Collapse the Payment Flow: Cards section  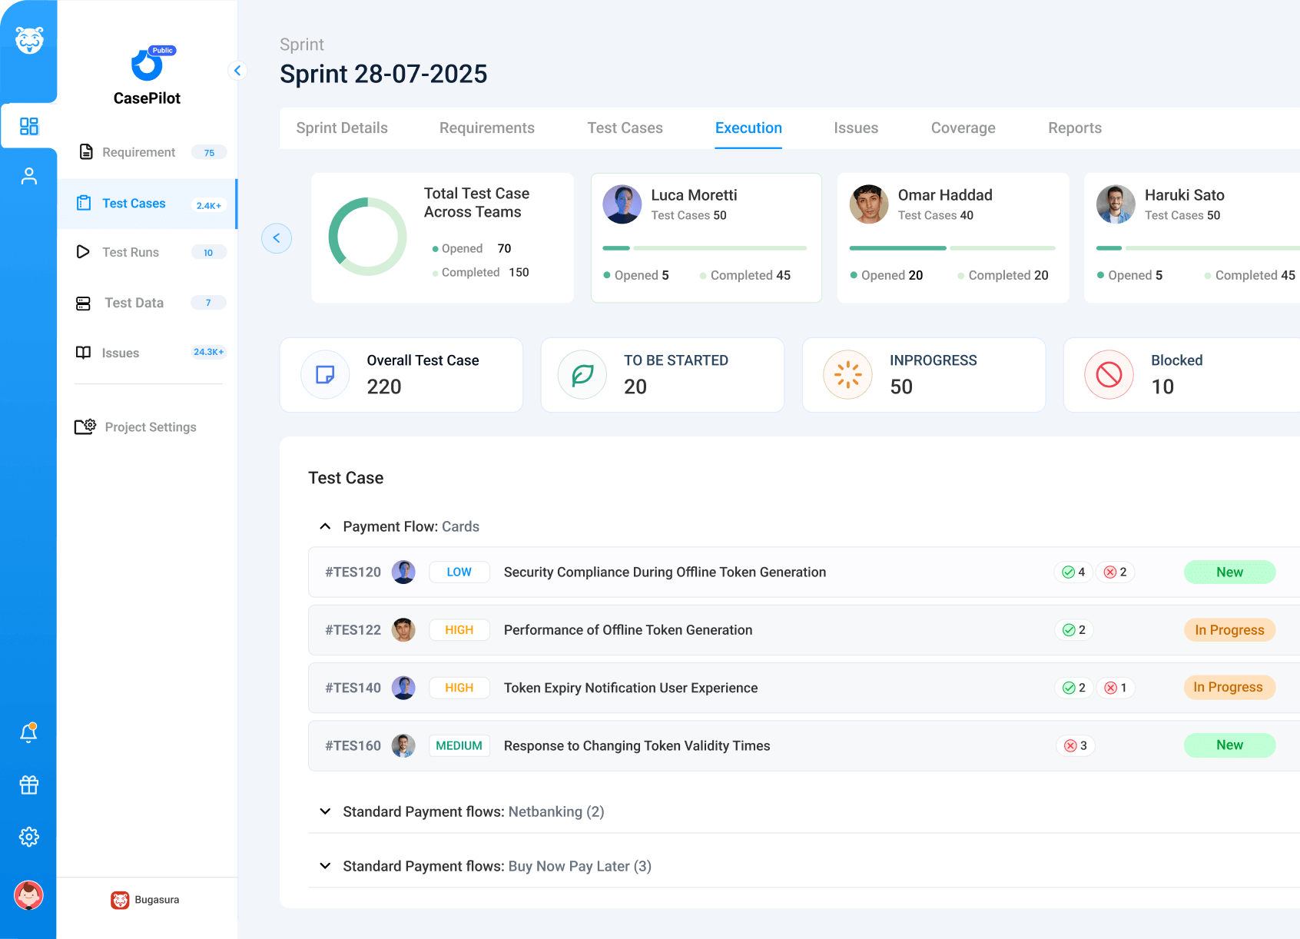click(325, 526)
